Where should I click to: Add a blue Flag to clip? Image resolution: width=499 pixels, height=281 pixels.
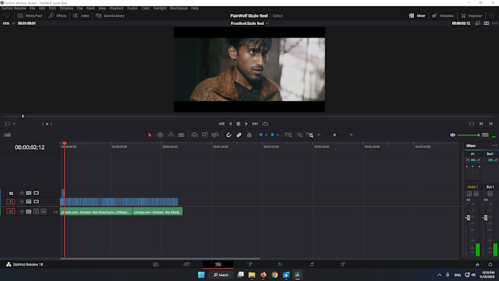click(261, 135)
